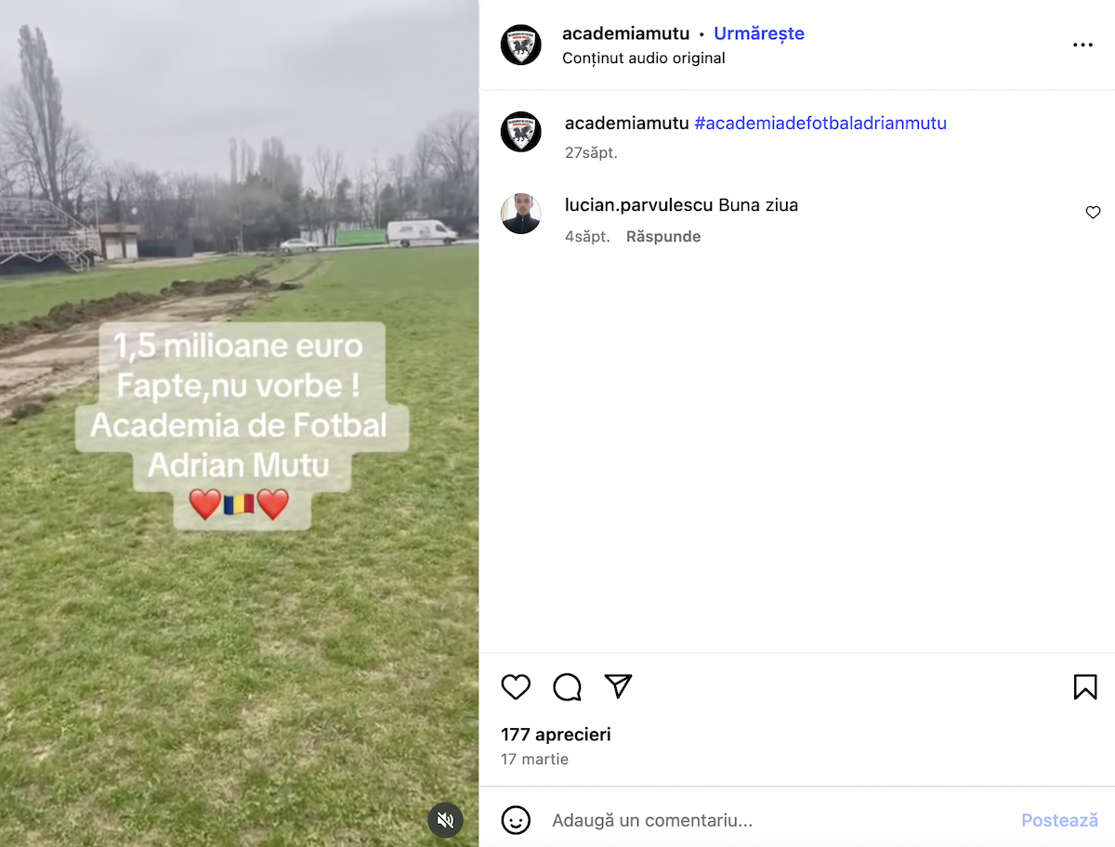
Task: Open Conținut audio original audio page
Action: click(x=643, y=58)
